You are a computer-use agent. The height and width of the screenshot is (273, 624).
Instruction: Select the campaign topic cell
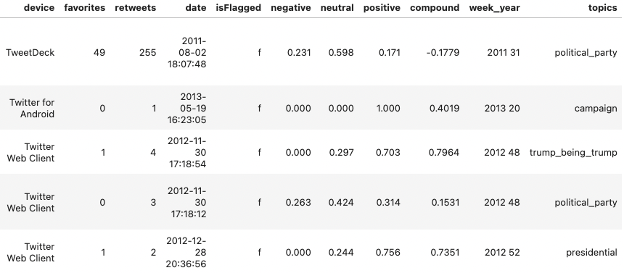click(596, 108)
